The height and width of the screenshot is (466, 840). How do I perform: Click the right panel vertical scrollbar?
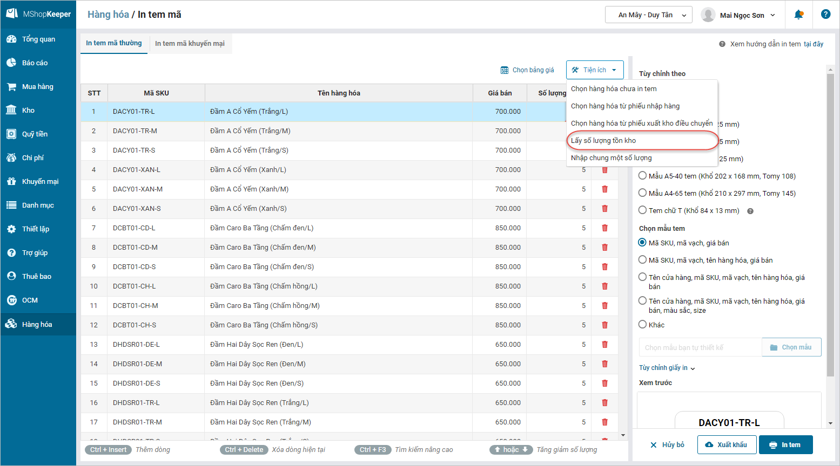(x=830, y=216)
